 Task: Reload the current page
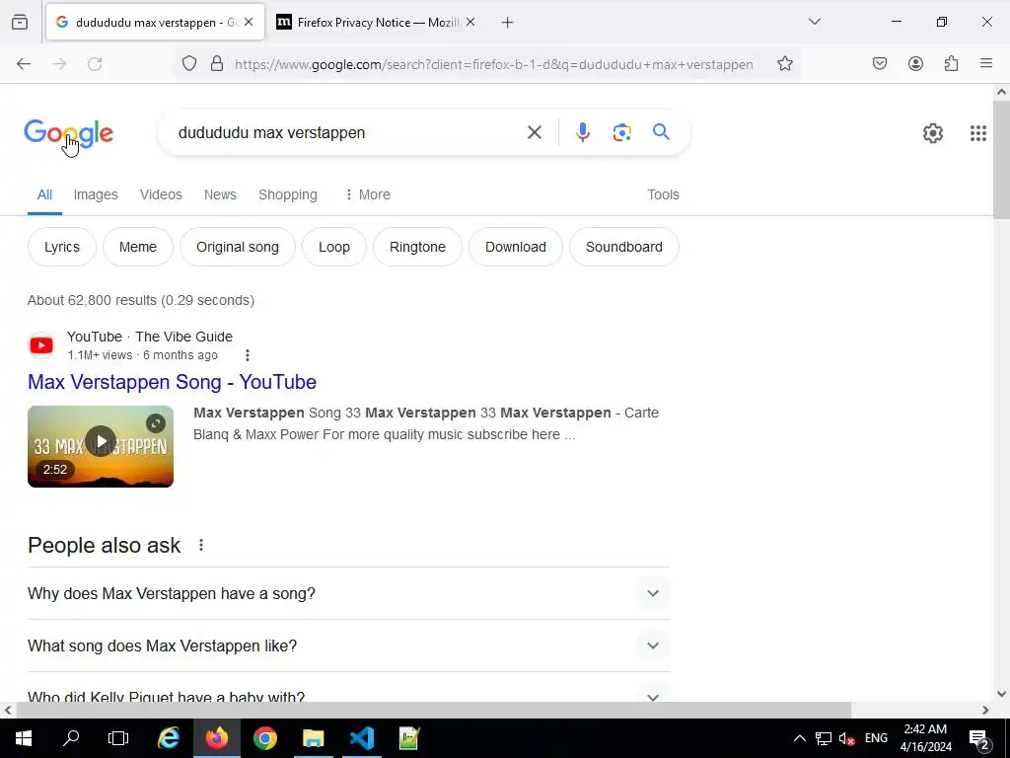[95, 64]
